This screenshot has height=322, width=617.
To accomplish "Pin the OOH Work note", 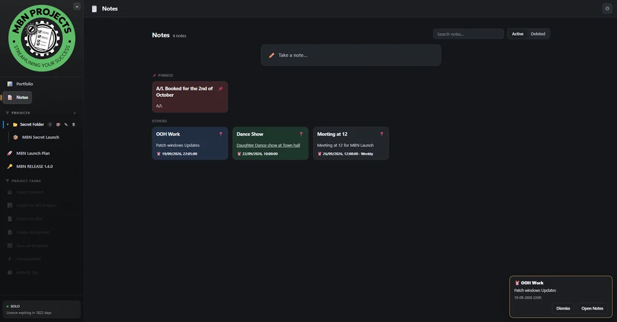I will [221, 134].
